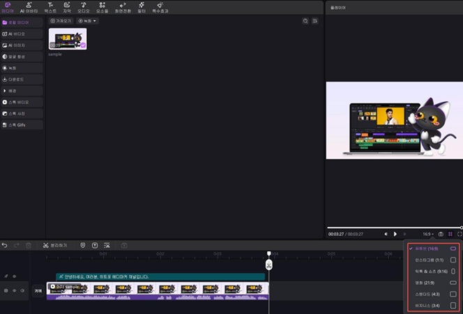
Task: Click the player progress bar
Action: pos(395,227)
